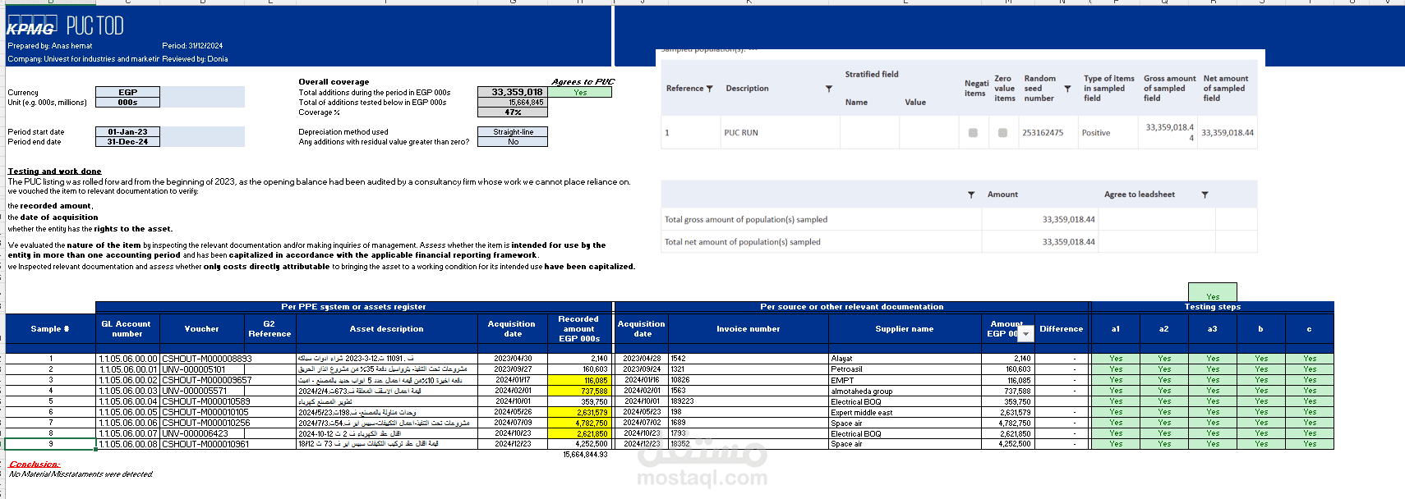Open the Random seed number filter icon
This screenshot has width=1405, height=499.
[1067, 89]
